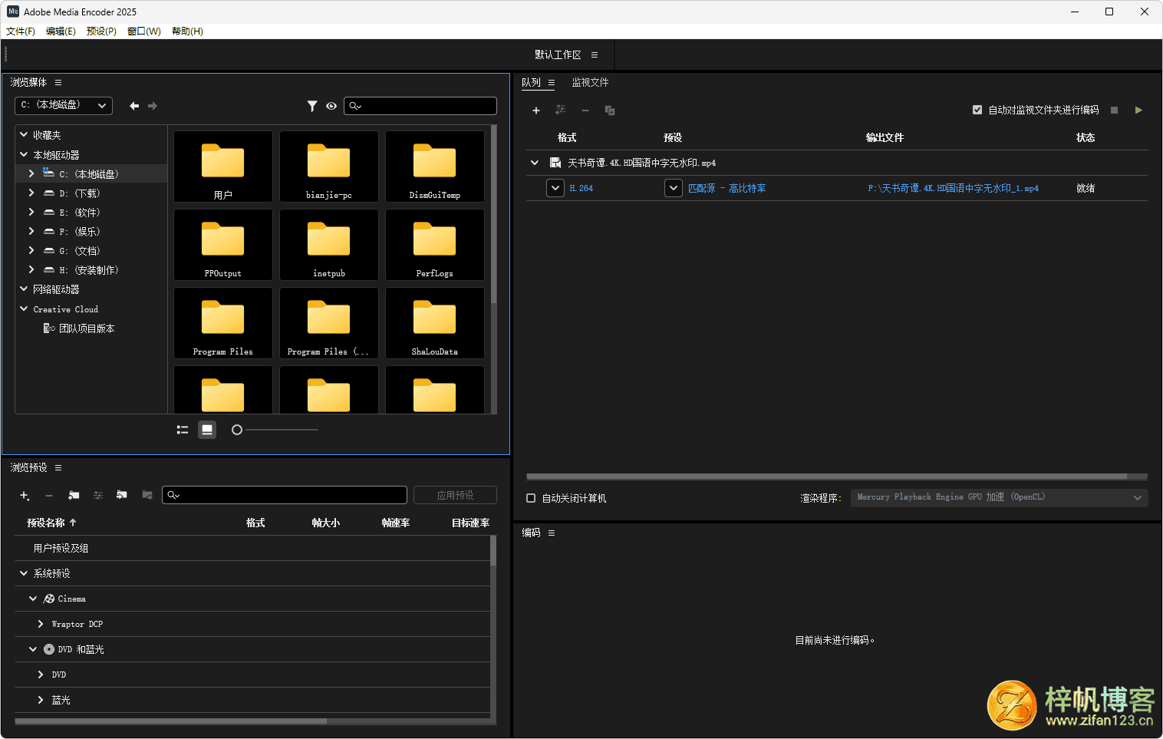Select the PerfLogs folder thumbnail

(x=435, y=245)
